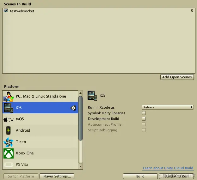Click the PC, Mac & Linux Standalone platform icon
Image resolution: width=197 pixels, height=180 pixels.
9,96
